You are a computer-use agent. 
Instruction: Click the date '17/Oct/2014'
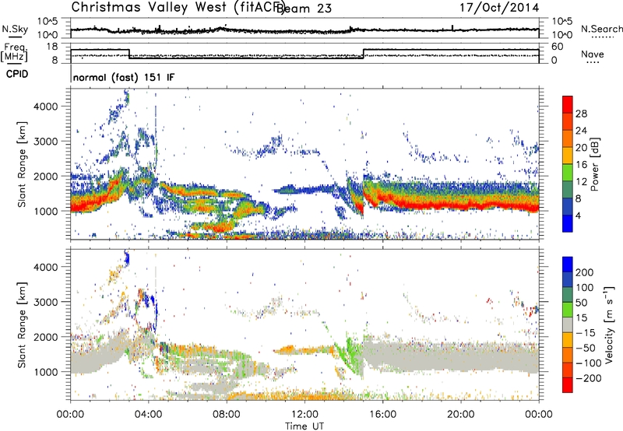pos(499,8)
